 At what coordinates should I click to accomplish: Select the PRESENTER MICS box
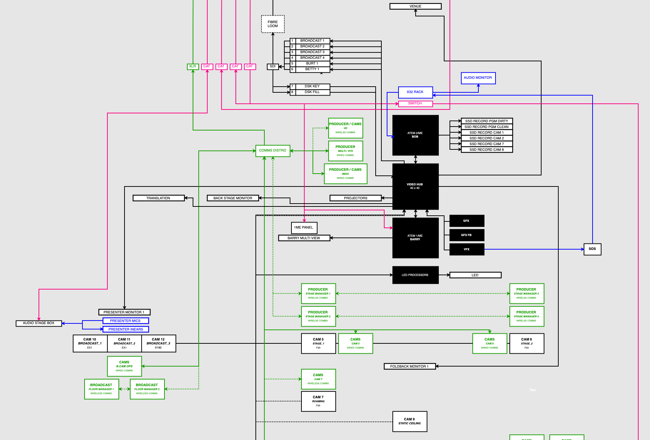[x=126, y=321]
